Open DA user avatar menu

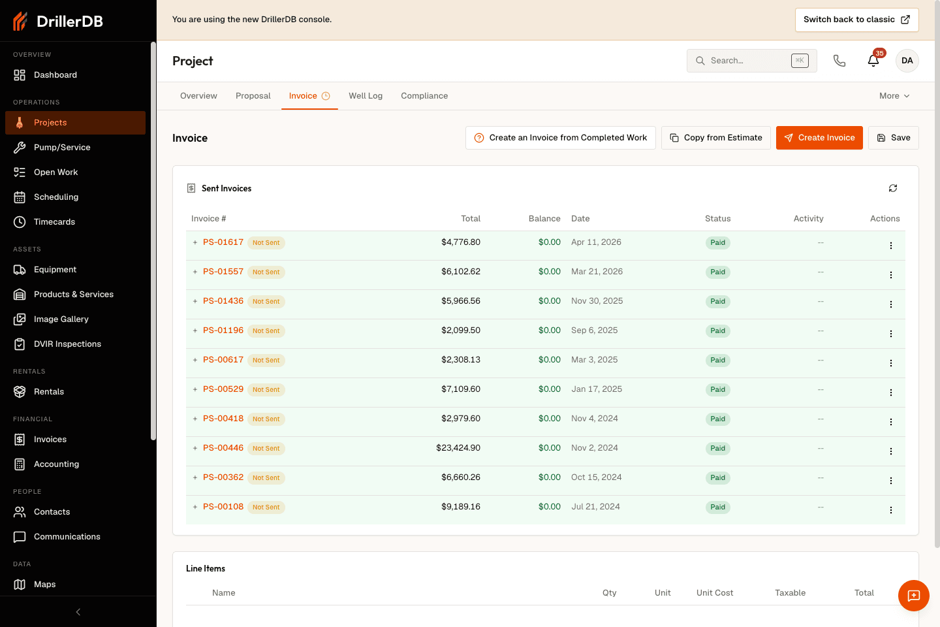pyautogui.click(x=907, y=61)
